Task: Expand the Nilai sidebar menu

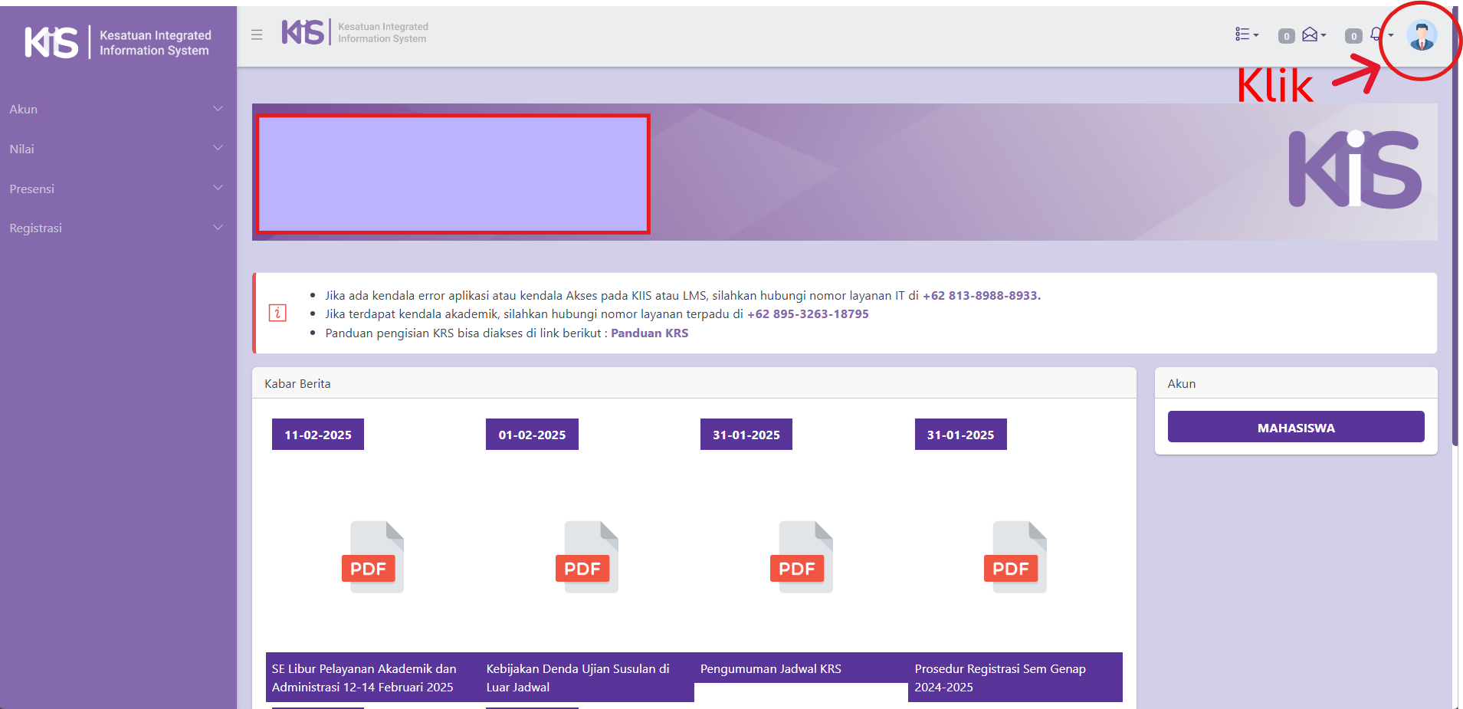Action: tap(116, 149)
